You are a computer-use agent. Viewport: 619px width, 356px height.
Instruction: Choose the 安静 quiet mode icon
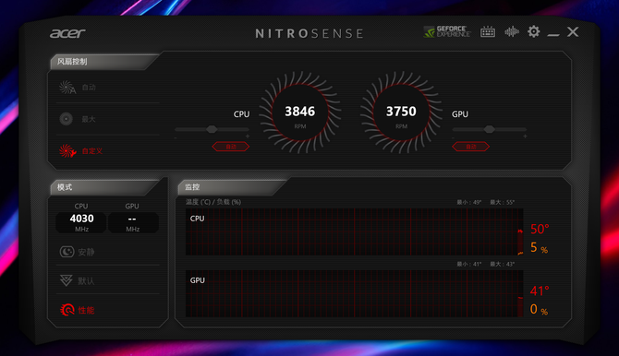pos(67,252)
